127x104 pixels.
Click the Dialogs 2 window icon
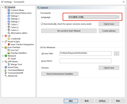pyautogui.click(x=9, y=19)
